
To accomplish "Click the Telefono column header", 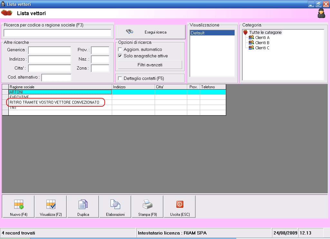I will click(213, 87).
